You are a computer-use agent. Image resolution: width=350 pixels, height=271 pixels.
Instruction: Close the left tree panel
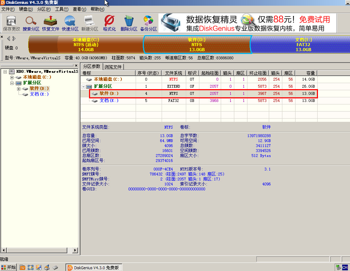(76, 65)
